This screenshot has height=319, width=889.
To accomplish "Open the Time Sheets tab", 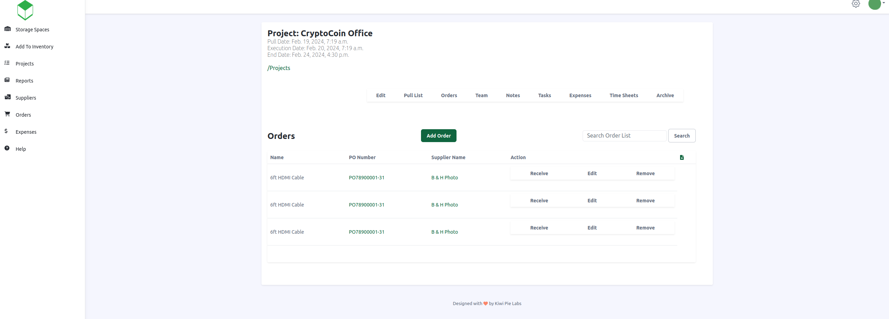I will coord(623,95).
